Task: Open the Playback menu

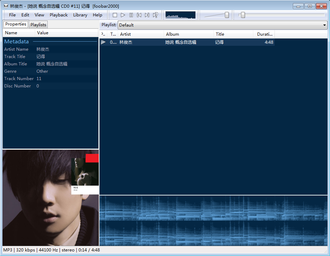Action: click(59, 15)
